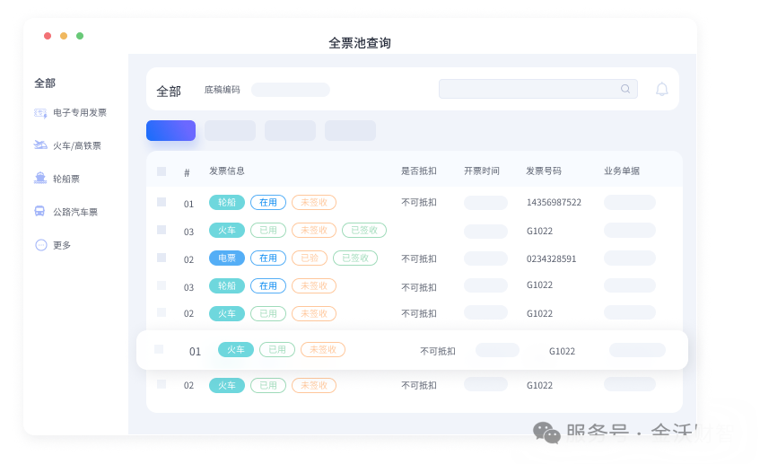
Task: Select the 火车/高铁票 train icon
Action: pos(40,145)
